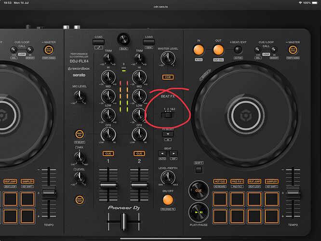
Task: Click the crossfader handle
Action: [x=124, y=222]
